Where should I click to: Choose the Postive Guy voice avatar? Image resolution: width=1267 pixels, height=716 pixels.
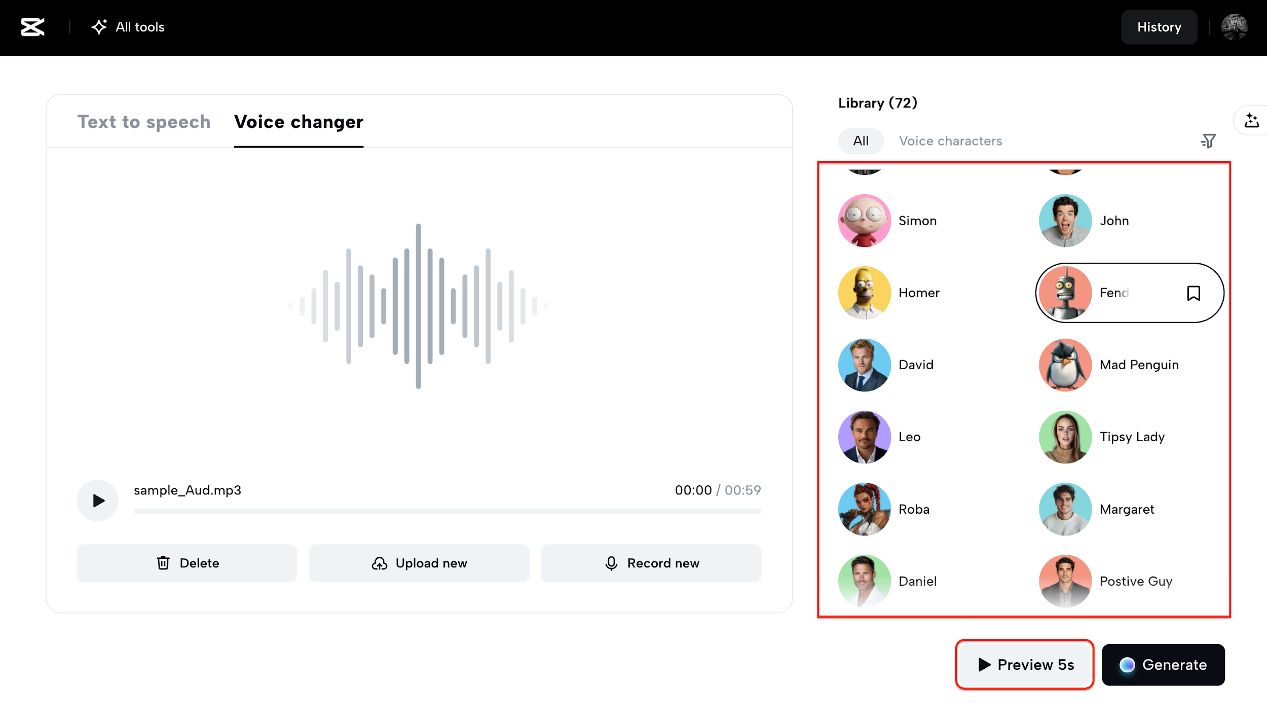point(1065,581)
